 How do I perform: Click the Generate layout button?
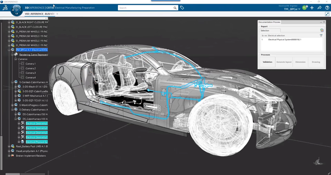pos(284,62)
